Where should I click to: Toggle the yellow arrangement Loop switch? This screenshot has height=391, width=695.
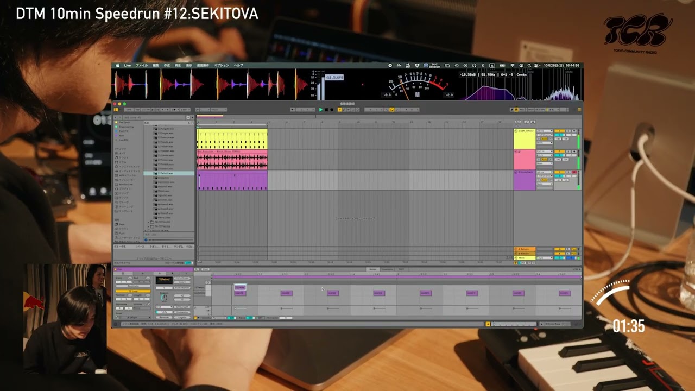click(391, 110)
